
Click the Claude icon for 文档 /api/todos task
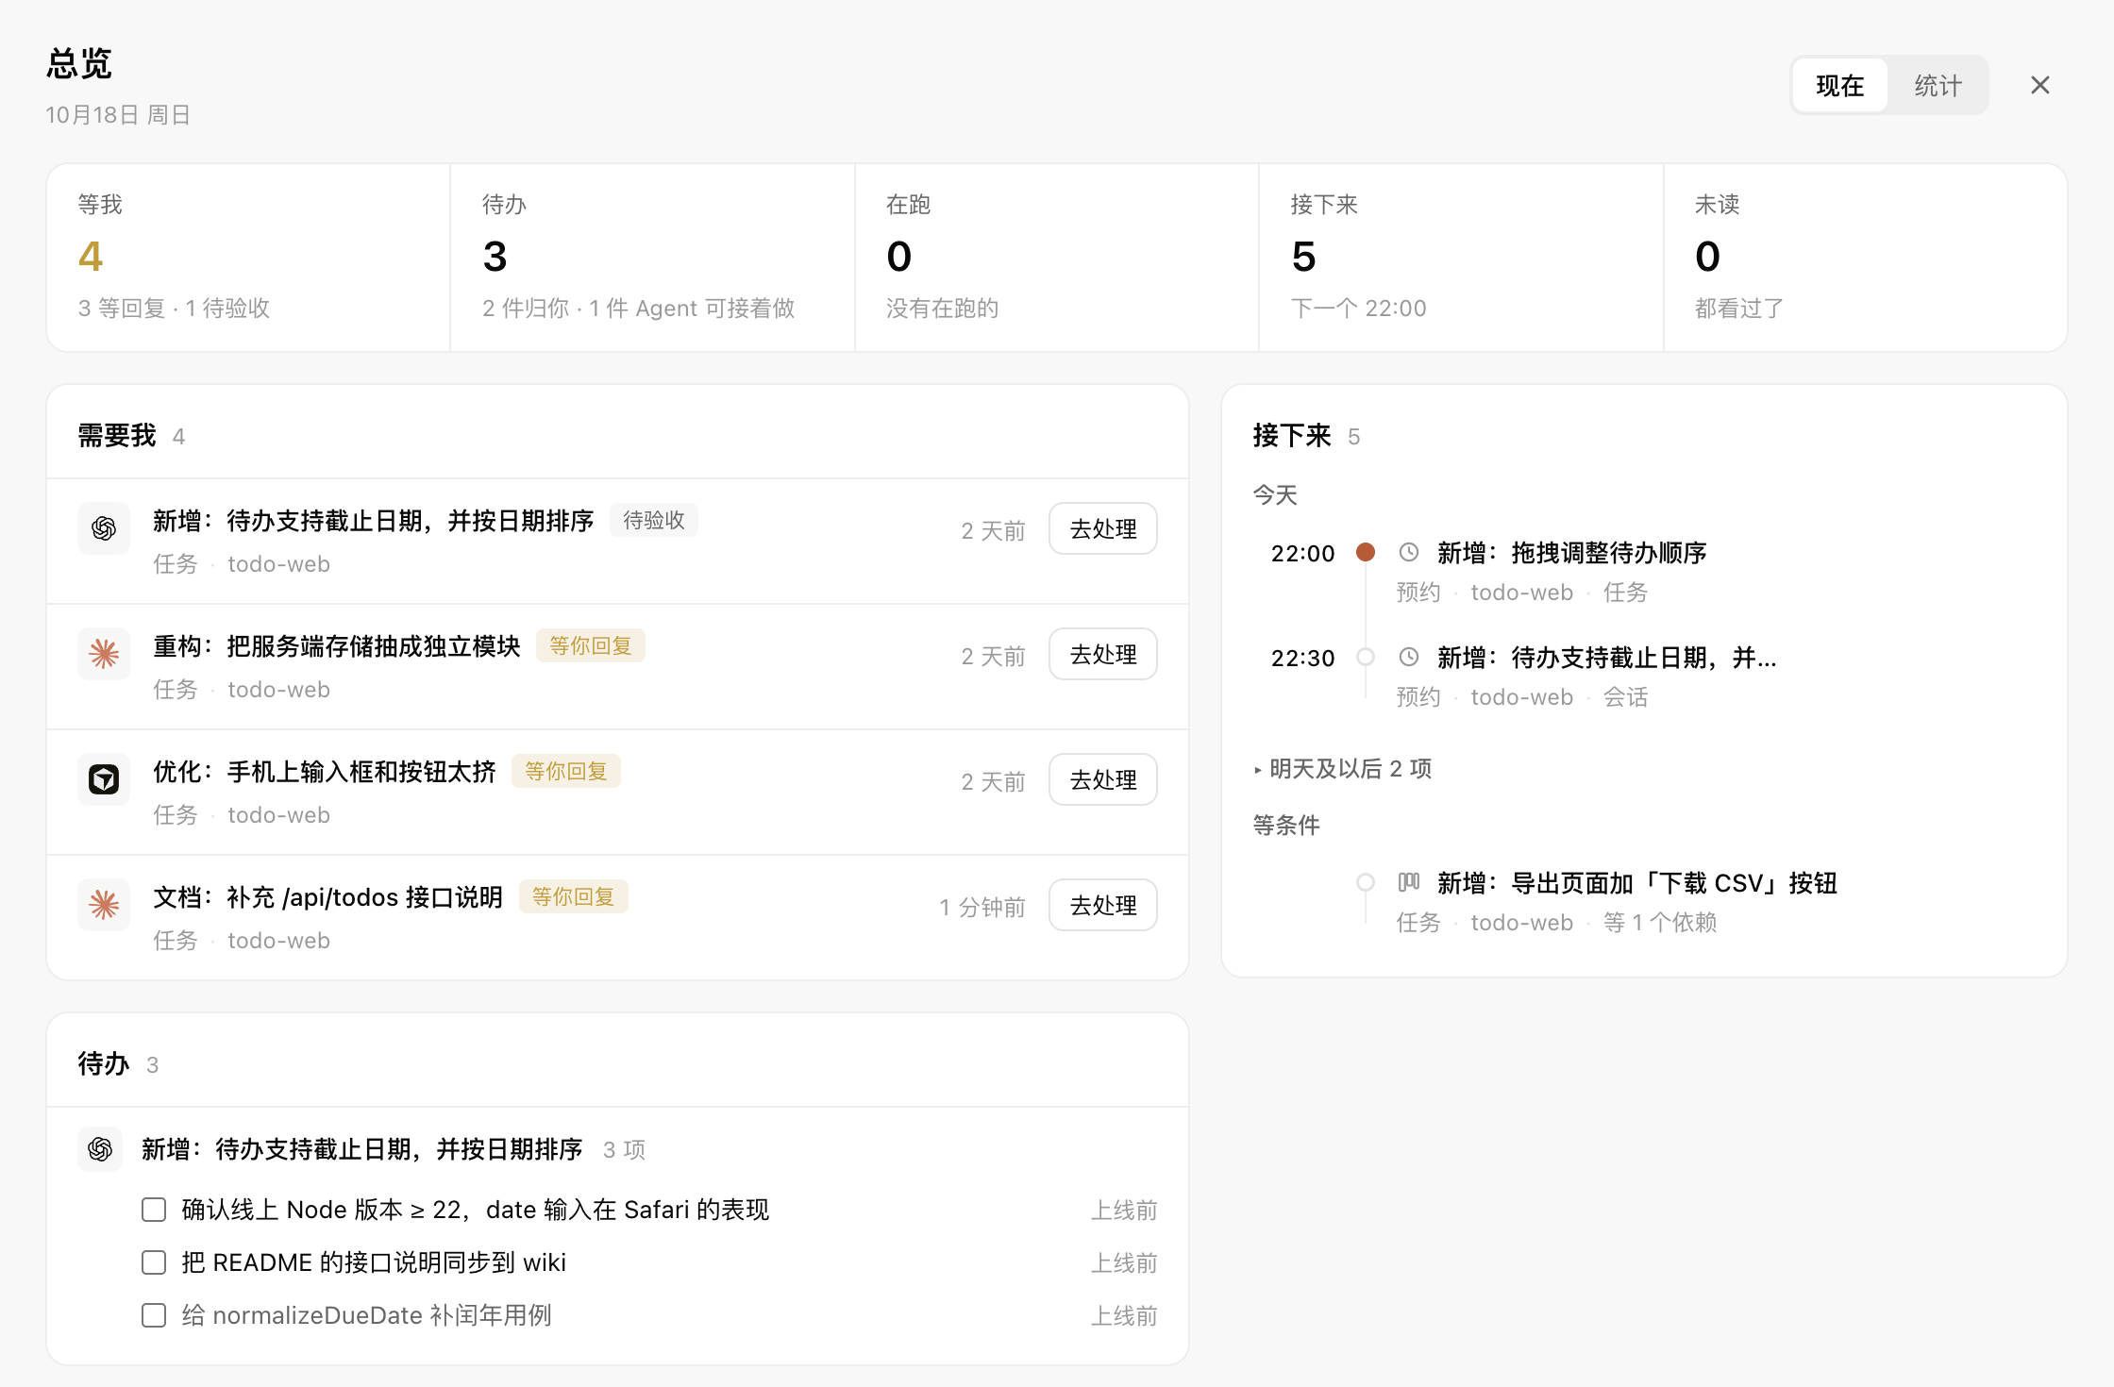(x=104, y=905)
